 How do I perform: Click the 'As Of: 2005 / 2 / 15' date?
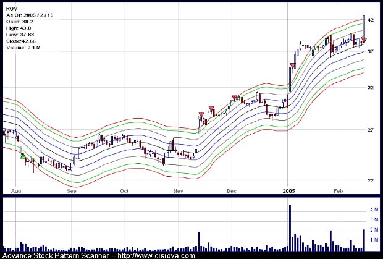30,15
